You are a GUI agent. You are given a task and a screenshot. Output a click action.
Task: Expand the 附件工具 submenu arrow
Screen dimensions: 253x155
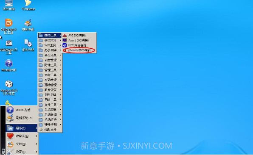click(60, 65)
